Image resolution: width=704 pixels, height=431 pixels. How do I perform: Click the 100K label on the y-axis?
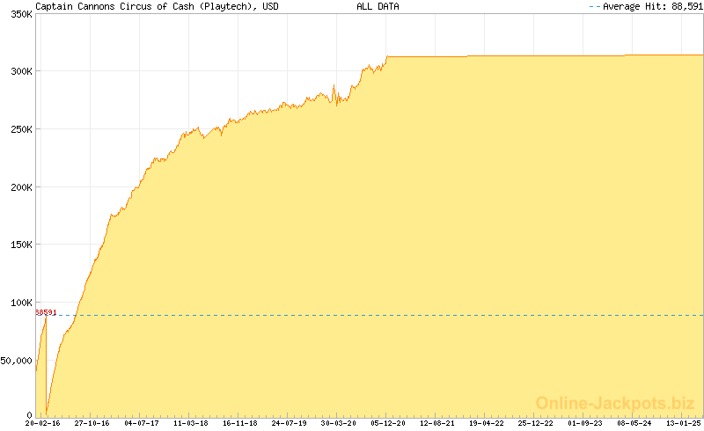coord(18,302)
